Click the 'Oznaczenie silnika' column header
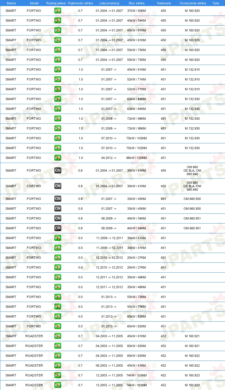Viewport: 225px width, 390px height. [192, 3]
